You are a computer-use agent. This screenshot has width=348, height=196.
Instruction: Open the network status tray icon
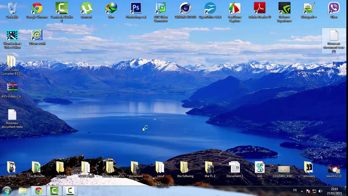[x=314, y=191]
